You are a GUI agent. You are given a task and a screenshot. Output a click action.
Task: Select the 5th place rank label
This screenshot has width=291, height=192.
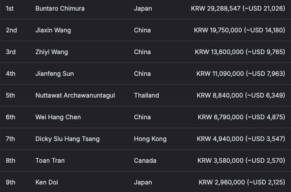pyautogui.click(x=10, y=95)
